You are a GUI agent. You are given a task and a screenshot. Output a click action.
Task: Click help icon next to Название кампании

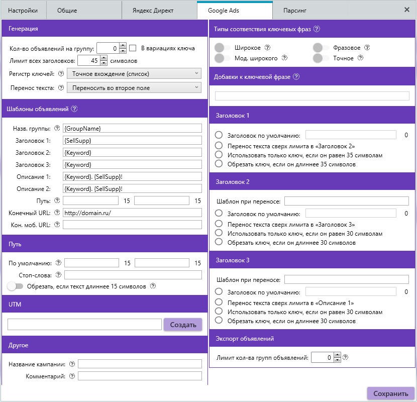point(72,364)
